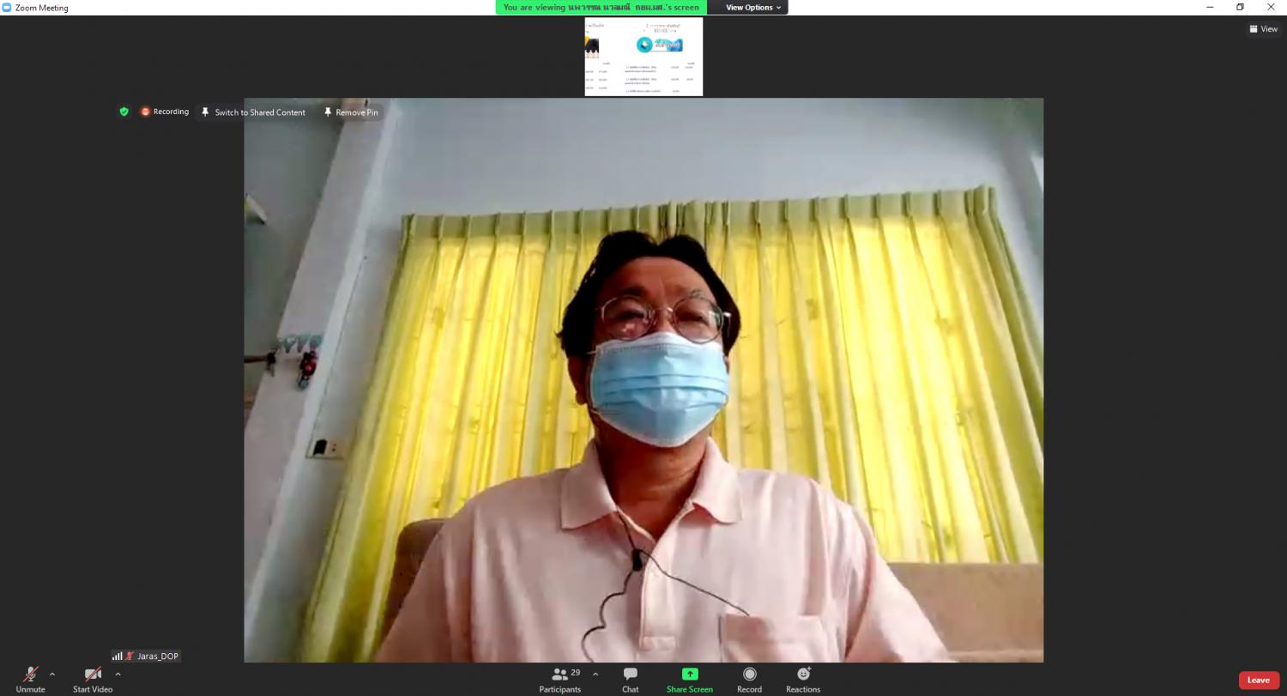
Task: Open the Chat panel
Action: point(631,680)
